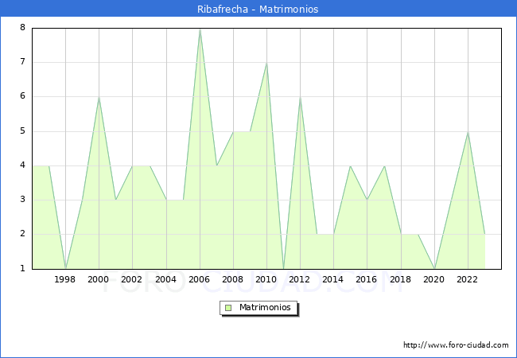Click the Matrimonios legend color swatch
Screen dimensions: 517x358
228,308
